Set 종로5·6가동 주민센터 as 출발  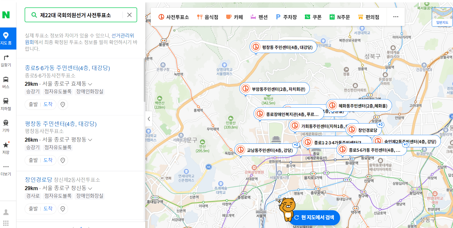click(33, 104)
